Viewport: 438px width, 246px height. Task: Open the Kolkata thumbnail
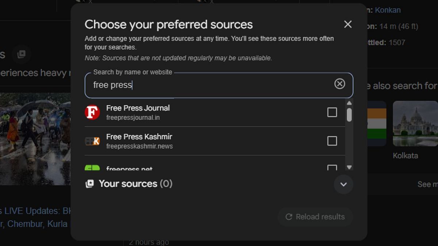pos(415,124)
